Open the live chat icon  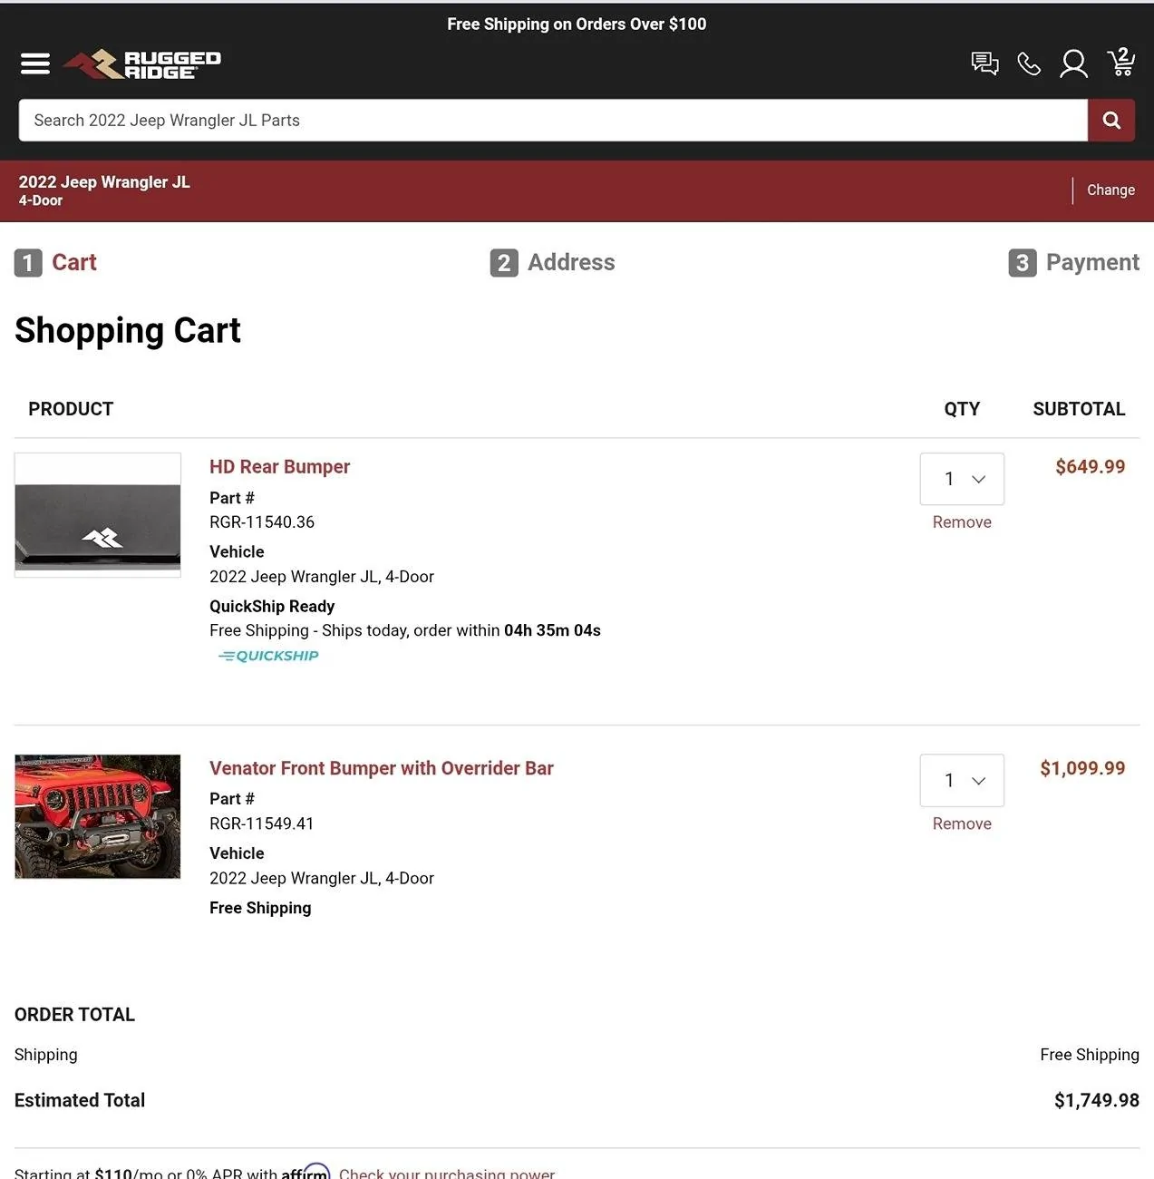point(984,63)
